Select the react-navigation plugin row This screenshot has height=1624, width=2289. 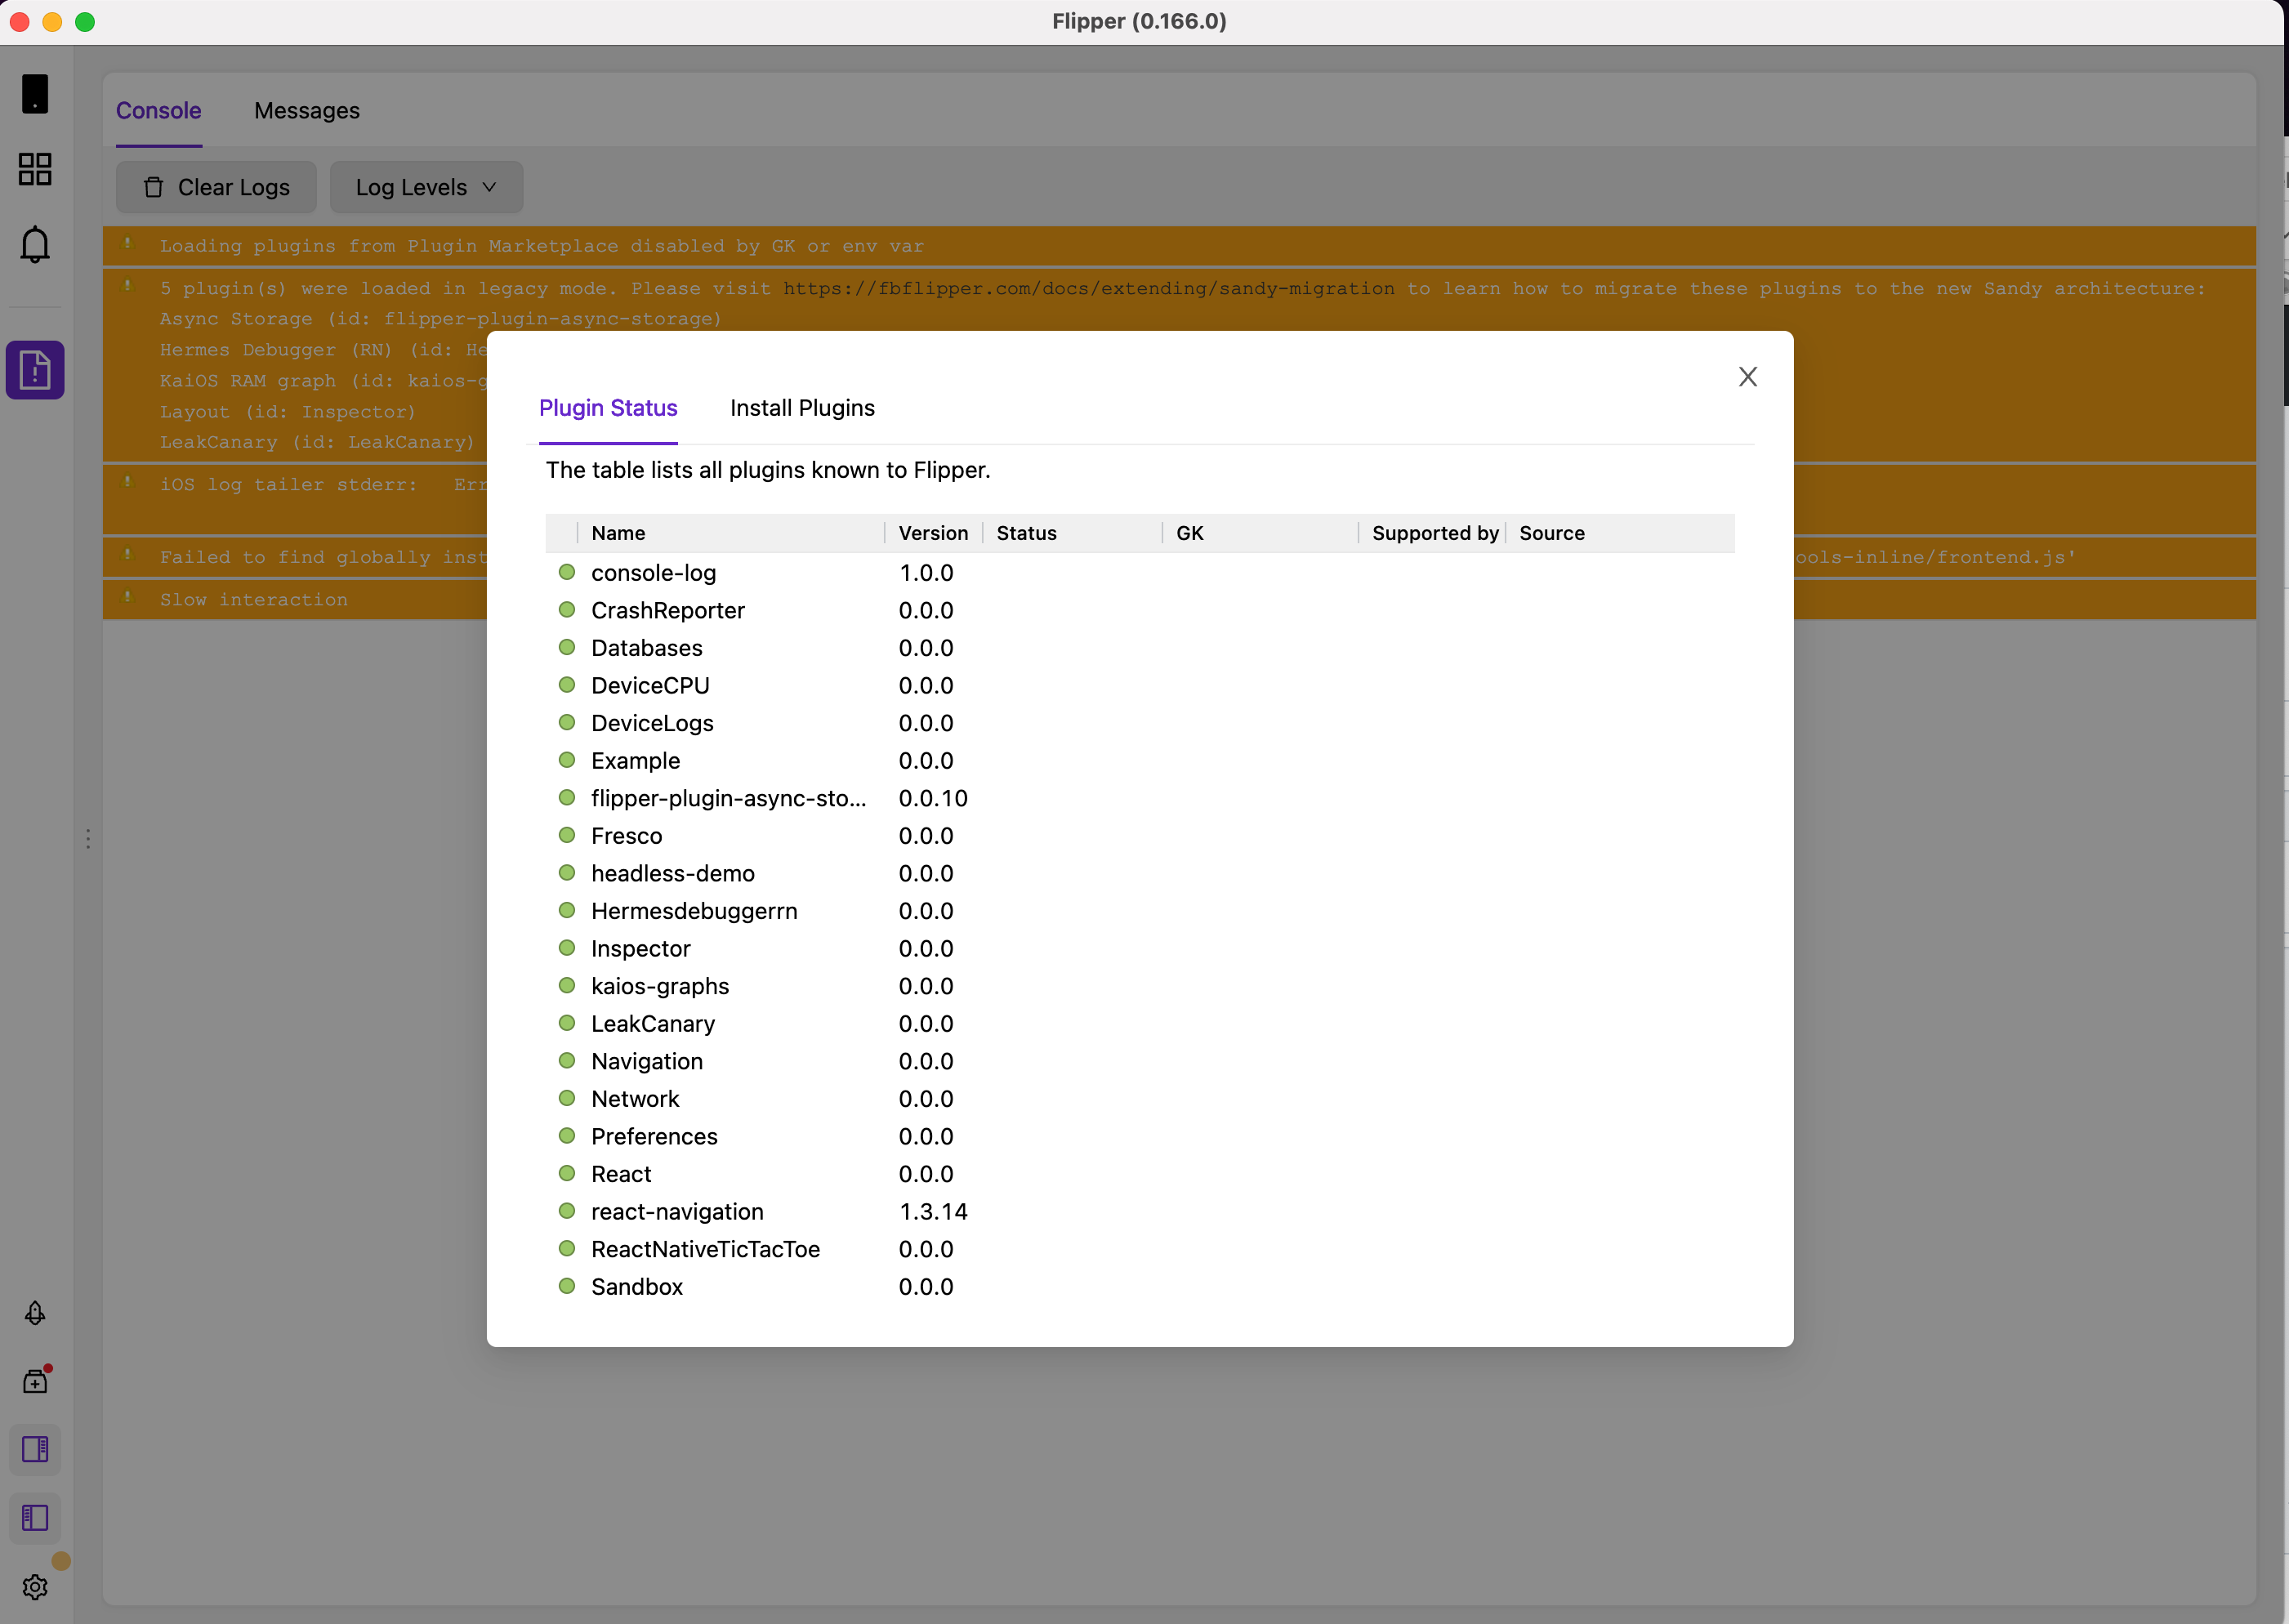coord(677,1211)
